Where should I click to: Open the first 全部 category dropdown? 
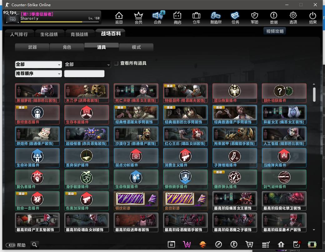(38, 64)
